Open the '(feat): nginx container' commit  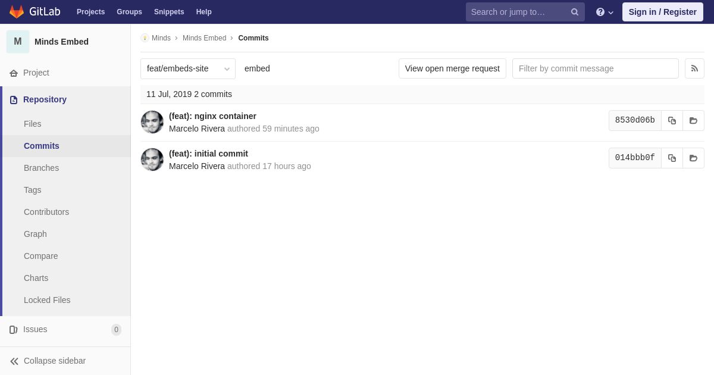(212, 116)
